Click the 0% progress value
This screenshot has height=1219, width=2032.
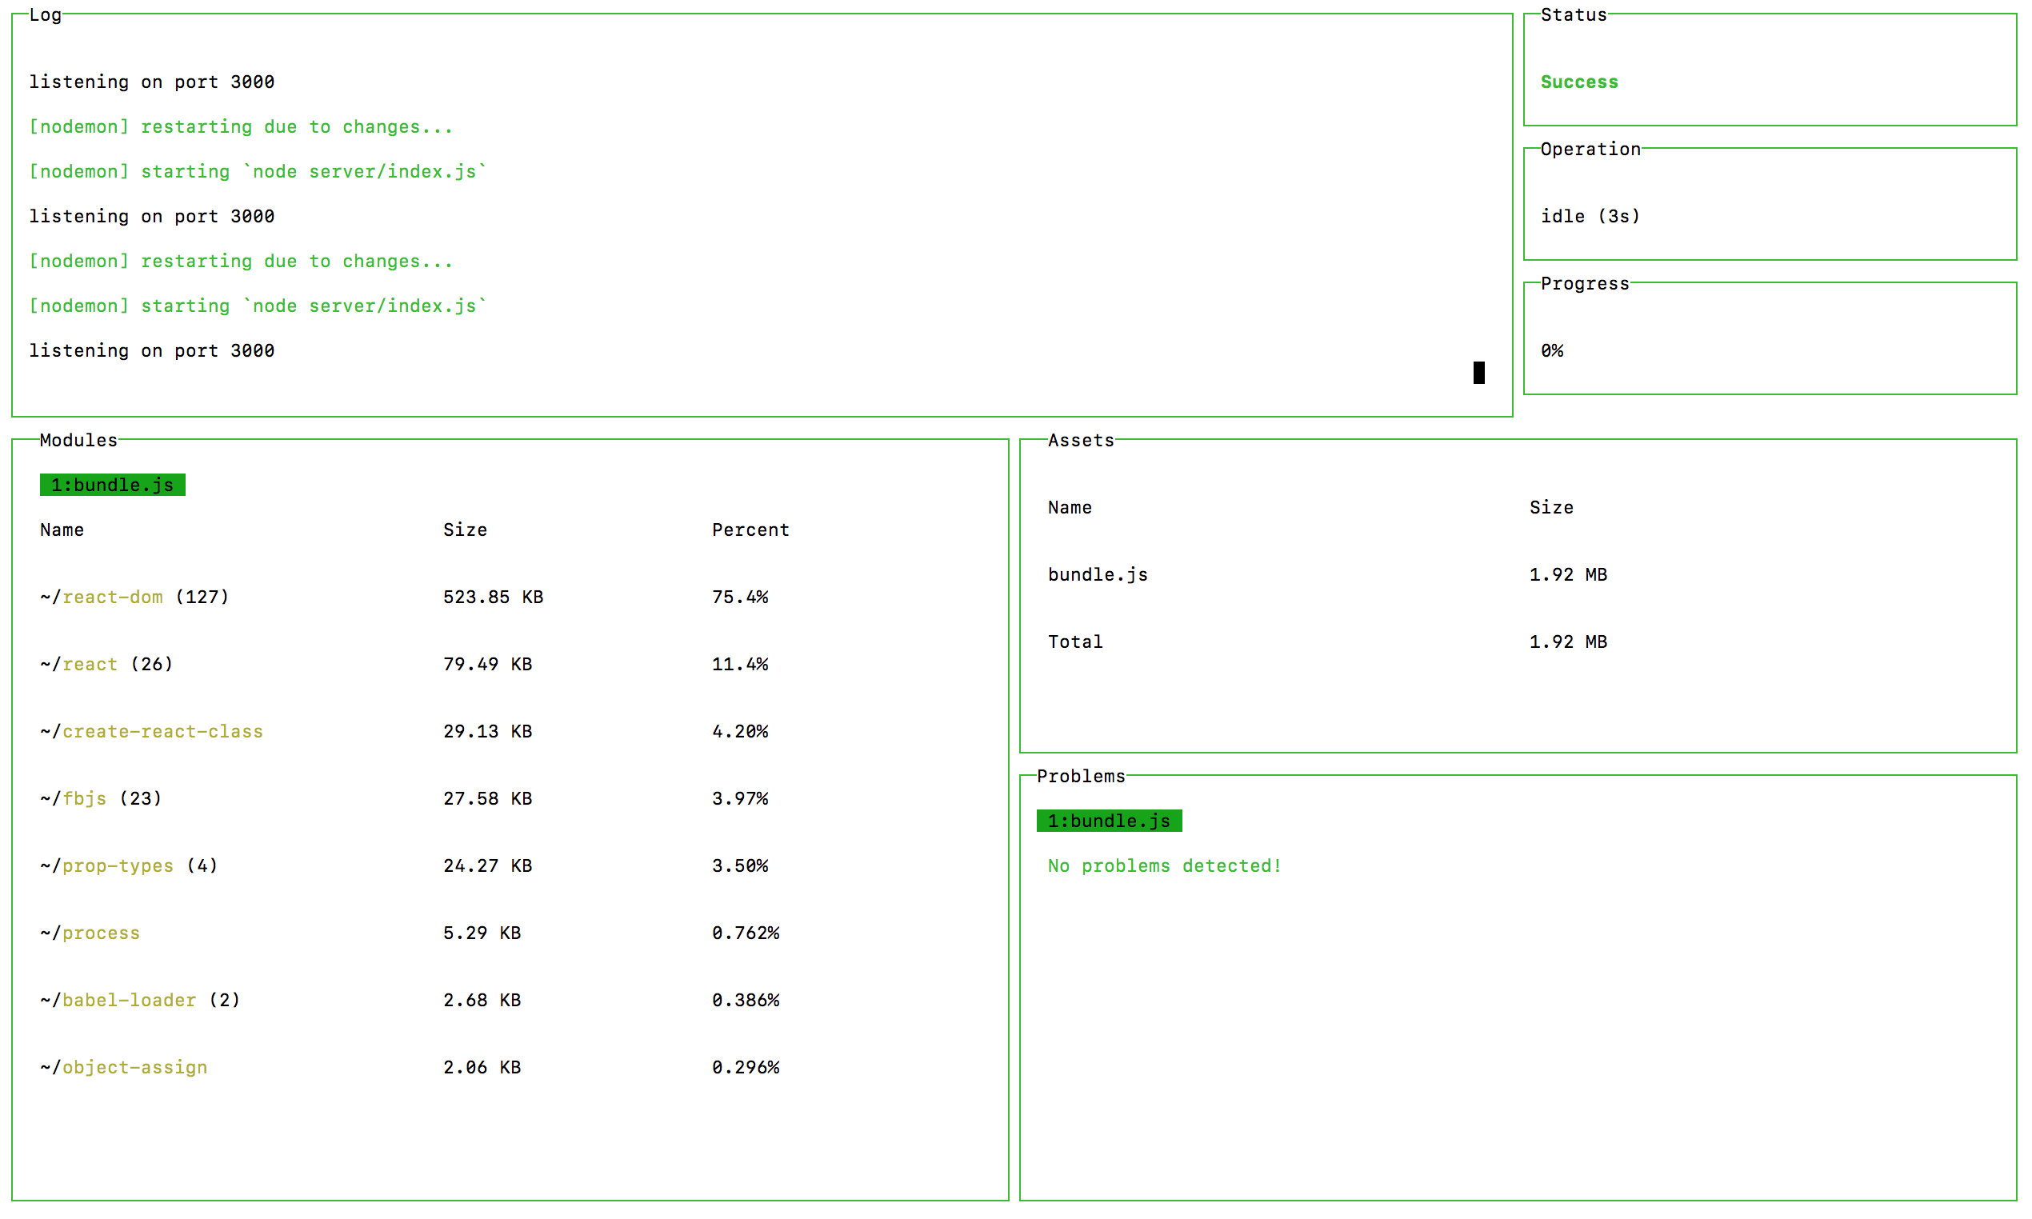(1551, 351)
